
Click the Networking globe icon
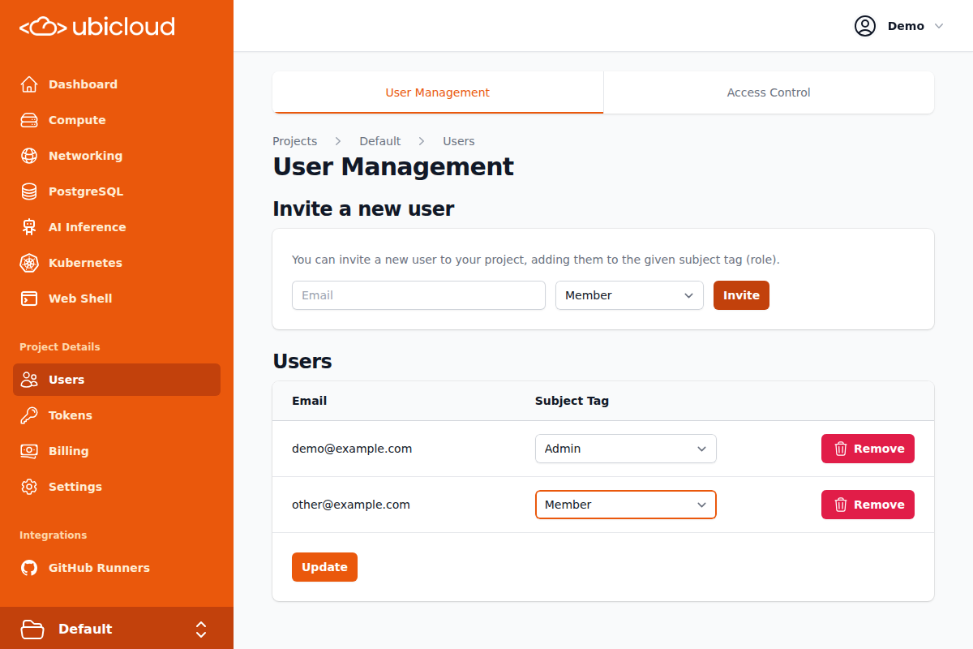pyautogui.click(x=29, y=156)
